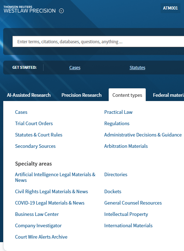
Task: Open Regulations link
Action: point(117,123)
